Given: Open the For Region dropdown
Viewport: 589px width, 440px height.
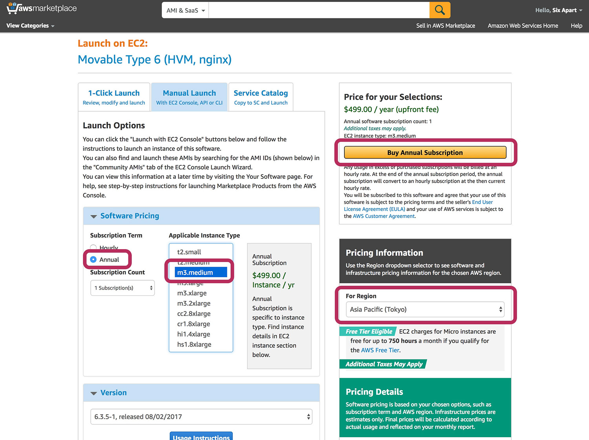Looking at the screenshot, I should pos(425,310).
